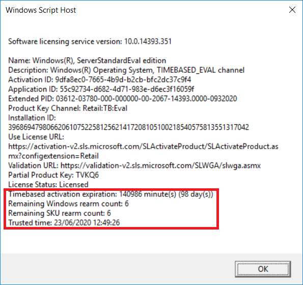Click the Remaining Windows rearm count line
The width and height of the screenshot is (303, 285).
(x=68, y=204)
